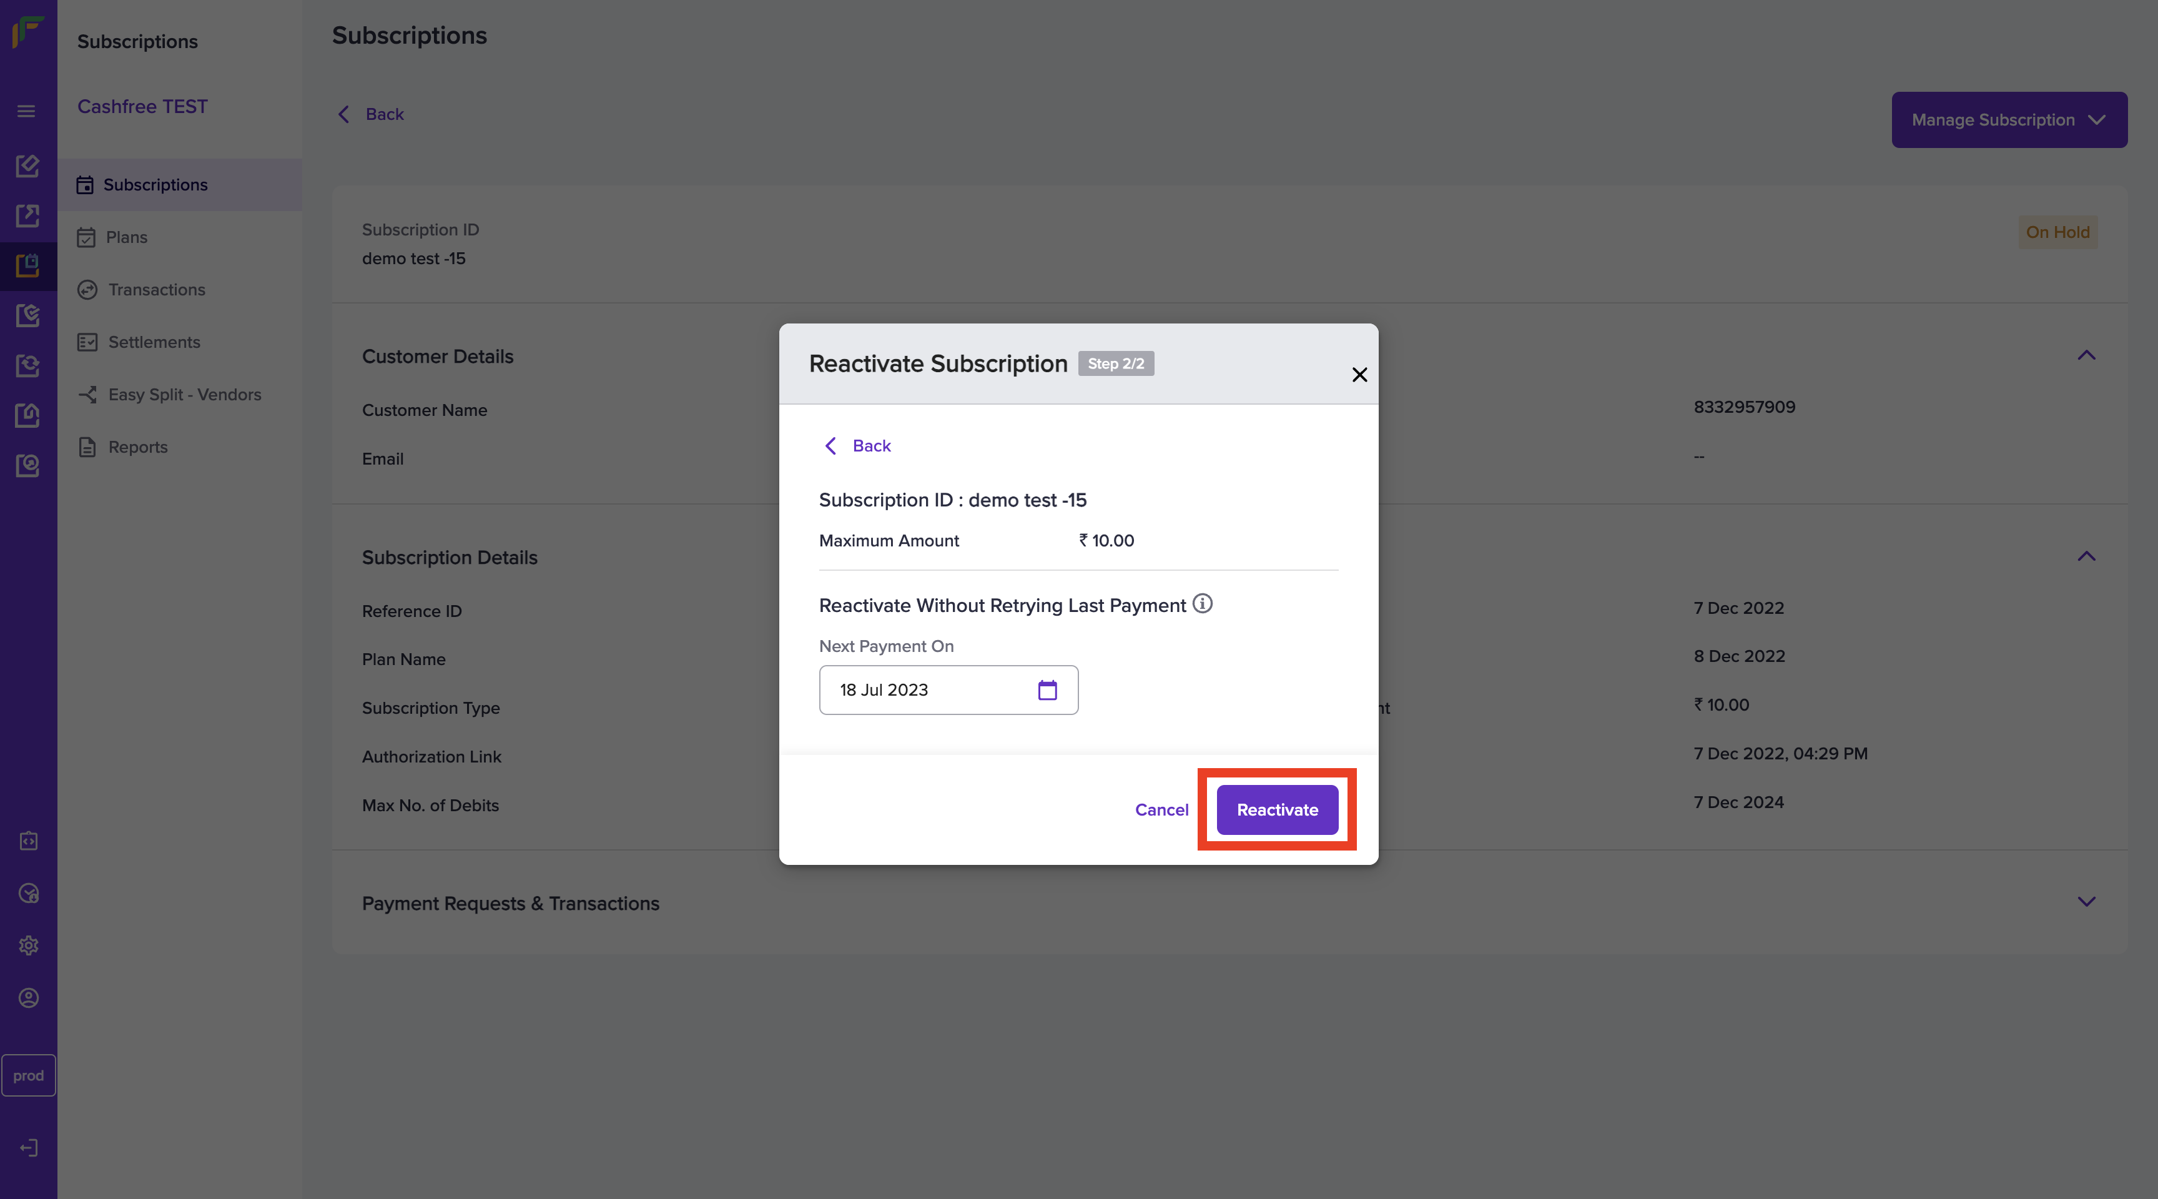Image resolution: width=2158 pixels, height=1199 pixels.
Task: Click Cancel in the dialog
Action: click(x=1161, y=809)
